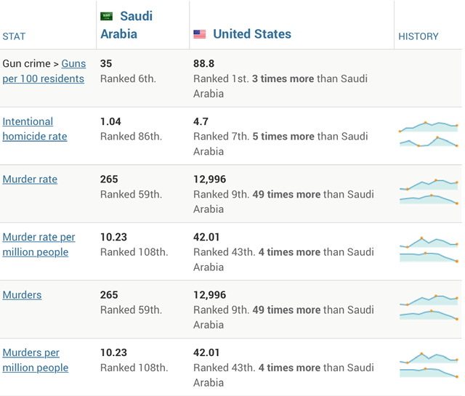Viewport: 465px width, 396px height.
Task: Click the United States flag icon
Action: point(200,34)
